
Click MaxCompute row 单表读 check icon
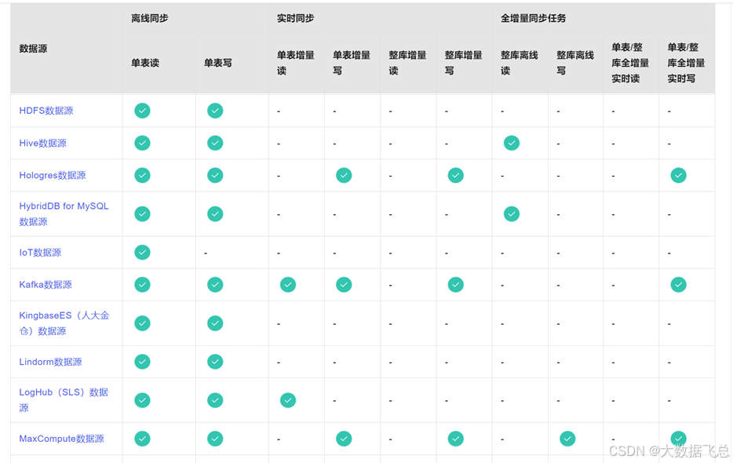coord(142,439)
